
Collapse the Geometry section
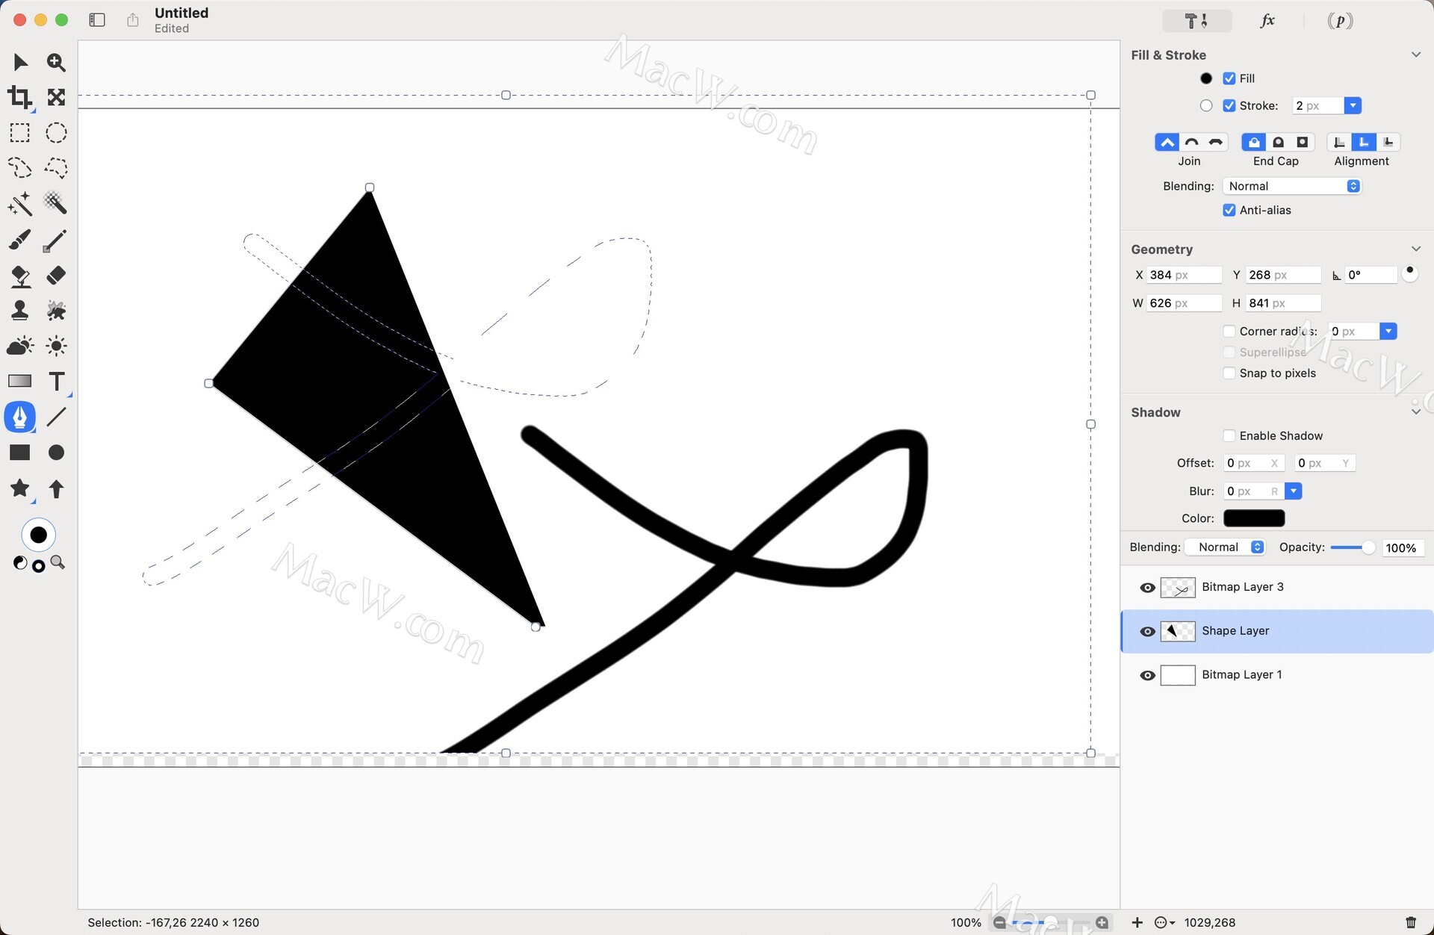1415,249
